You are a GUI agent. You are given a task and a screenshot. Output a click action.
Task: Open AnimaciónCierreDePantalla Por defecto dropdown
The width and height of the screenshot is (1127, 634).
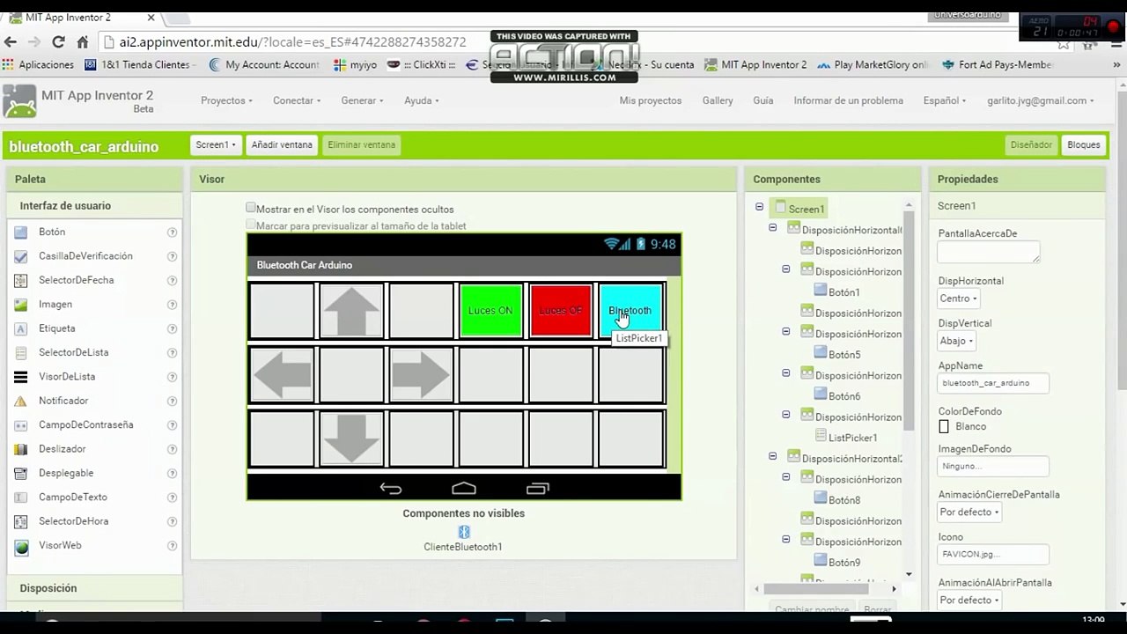(969, 512)
